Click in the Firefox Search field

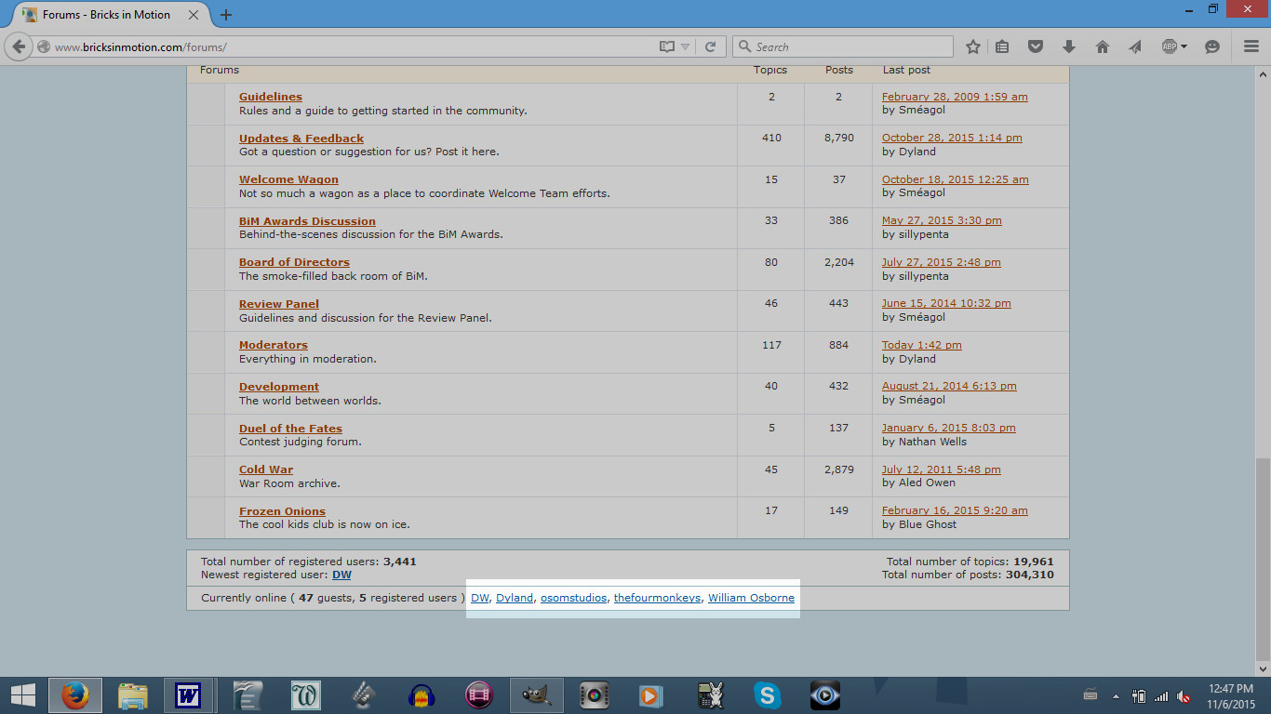843,46
